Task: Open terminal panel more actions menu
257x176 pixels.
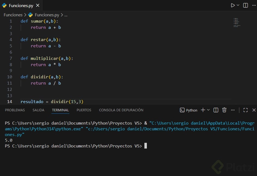Action: click(233, 110)
